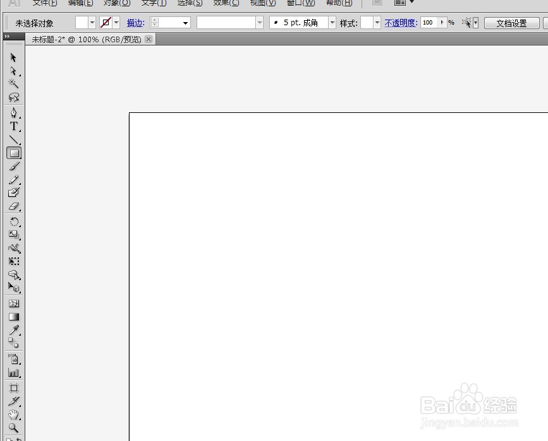The height and width of the screenshot is (441, 548).
Task: Open the 文字(T) menu
Action: click(154, 3)
